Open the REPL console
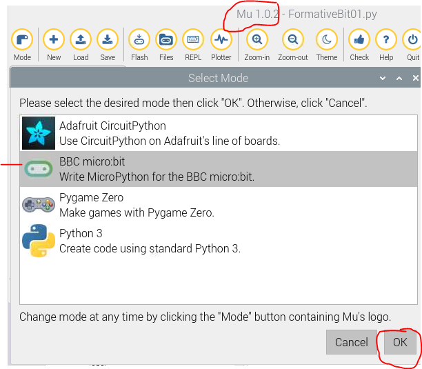Image resolution: width=422 pixels, height=369 pixels. (x=193, y=45)
